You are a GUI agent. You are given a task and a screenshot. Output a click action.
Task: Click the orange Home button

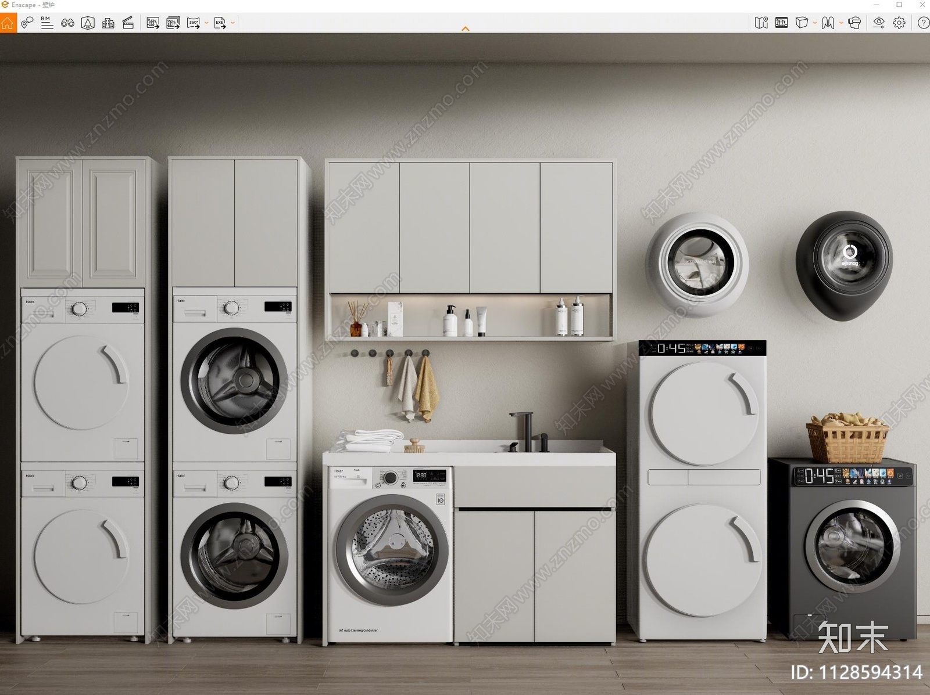[x=8, y=23]
